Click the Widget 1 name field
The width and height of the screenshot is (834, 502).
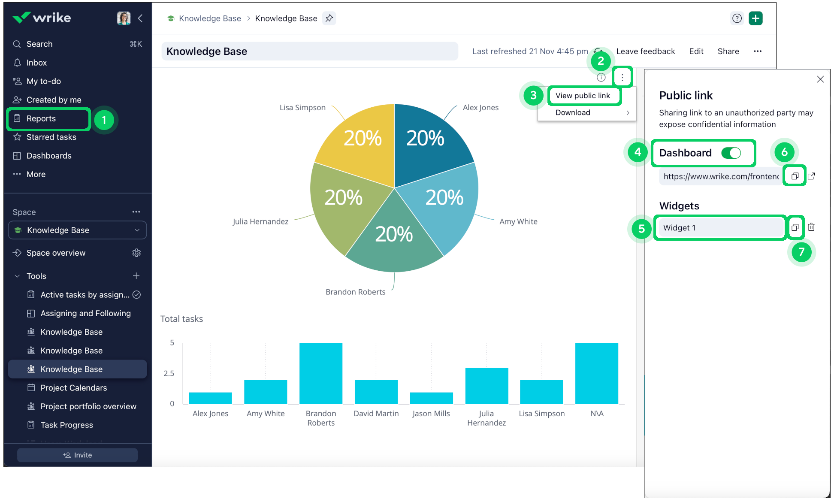coord(720,227)
